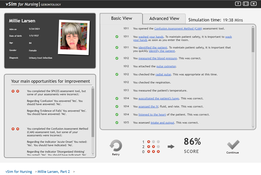Click 'Your main opportunities for improvement' heading
The image size is (261, 175).
click(51, 81)
